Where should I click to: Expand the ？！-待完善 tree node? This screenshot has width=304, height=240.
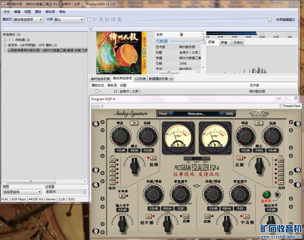[x=5, y=40]
